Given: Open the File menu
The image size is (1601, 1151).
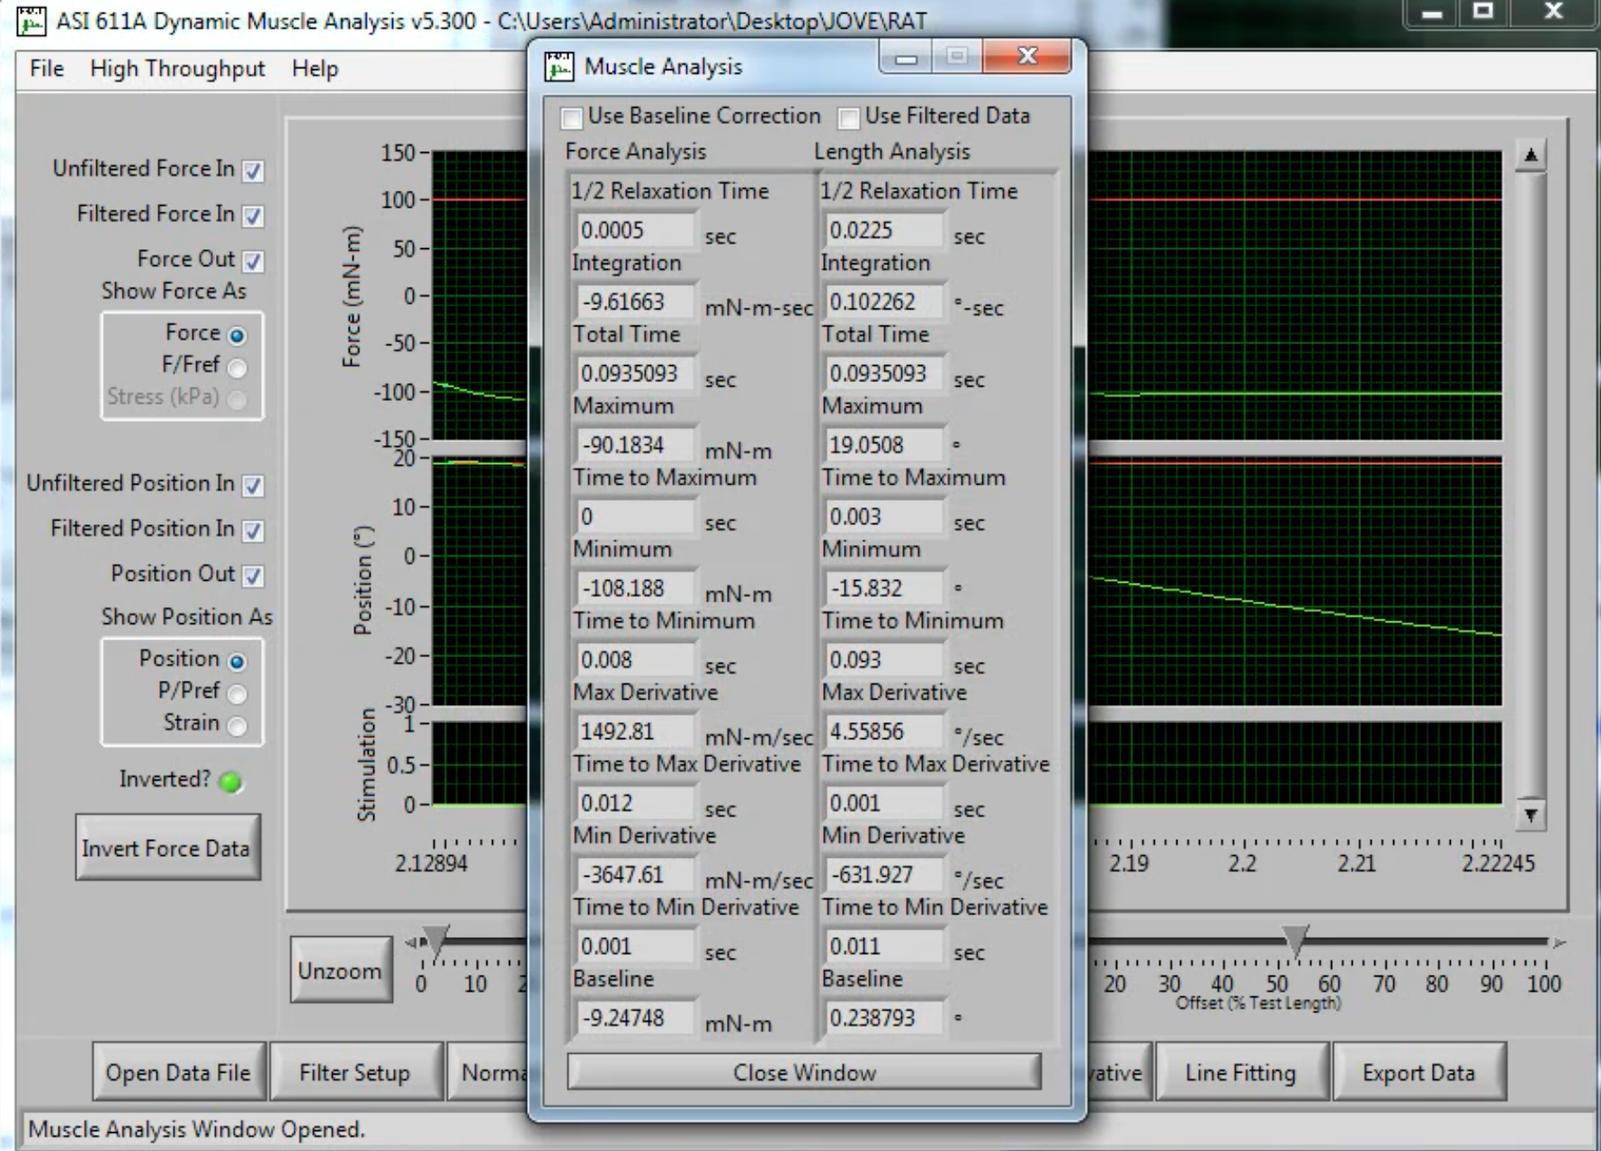Looking at the screenshot, I should point(47,69).
